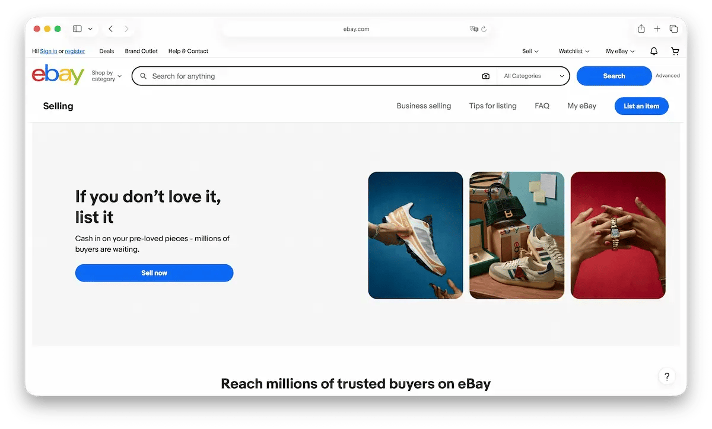Viewport: 712px width, 429px height.
Task: Click the translate icon in address bar
Action: (x=473, y=29)
